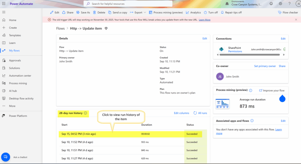This screenshot has height=164, width=301.
Task: Open the app launcher waffle icon
Action: tap(4, 4)
